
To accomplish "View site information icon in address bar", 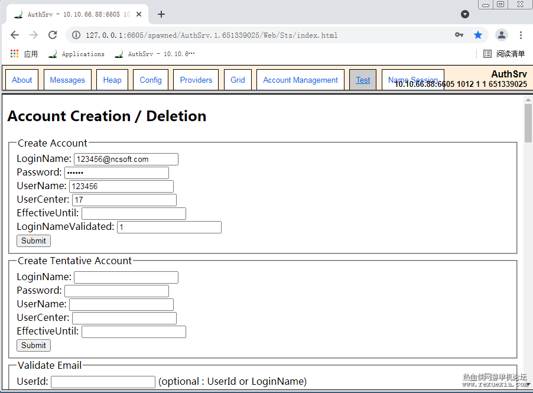I will (76, 35).
